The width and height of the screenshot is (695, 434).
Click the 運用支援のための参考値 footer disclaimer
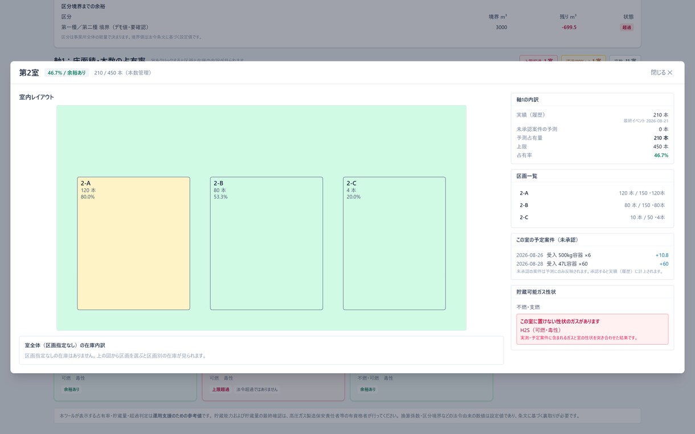pyautogui.click(x=177, y=416)
